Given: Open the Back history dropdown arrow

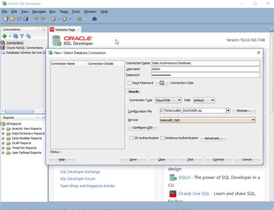Looking at the screenshot, I should coord(59,19).
